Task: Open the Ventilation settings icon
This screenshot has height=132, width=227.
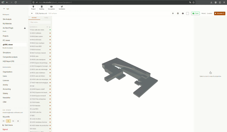Action: click(62, 8)
